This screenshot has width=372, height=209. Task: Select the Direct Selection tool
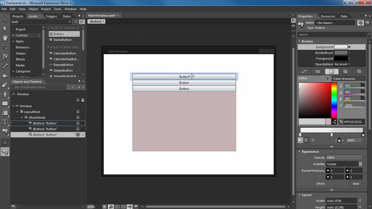[x=5, y=28]
